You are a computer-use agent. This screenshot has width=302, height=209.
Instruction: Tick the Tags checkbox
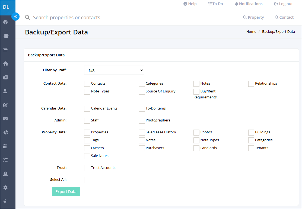pyautogui.click(x=87, y=140)
